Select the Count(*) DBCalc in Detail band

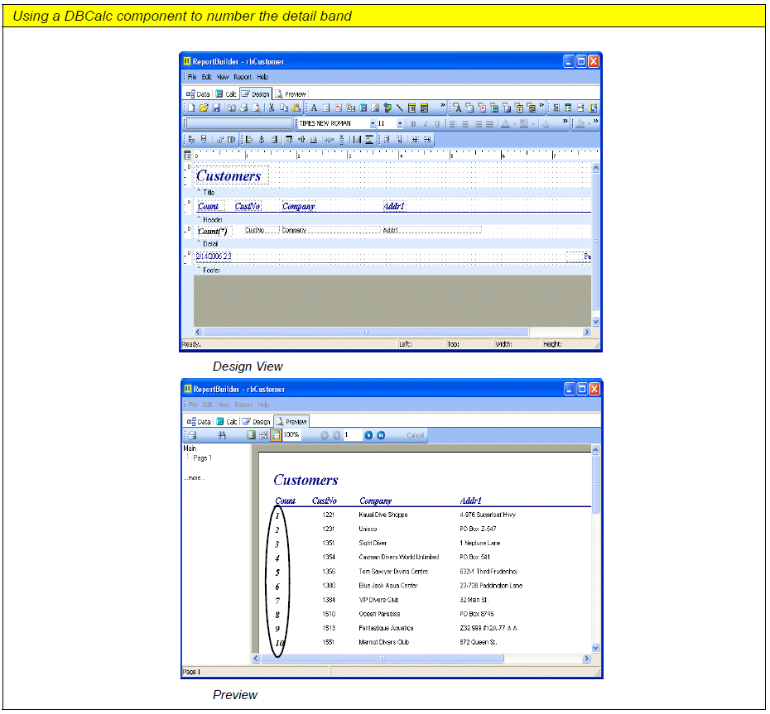point(214,231)
